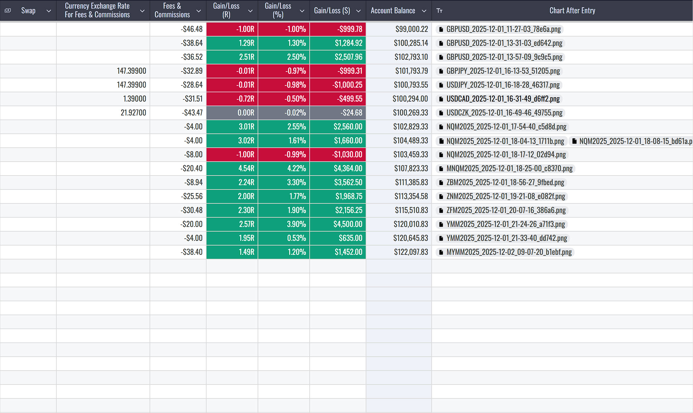Click file icon of NQM2025 18-08-15 attachment

click(x=574, y=141)
